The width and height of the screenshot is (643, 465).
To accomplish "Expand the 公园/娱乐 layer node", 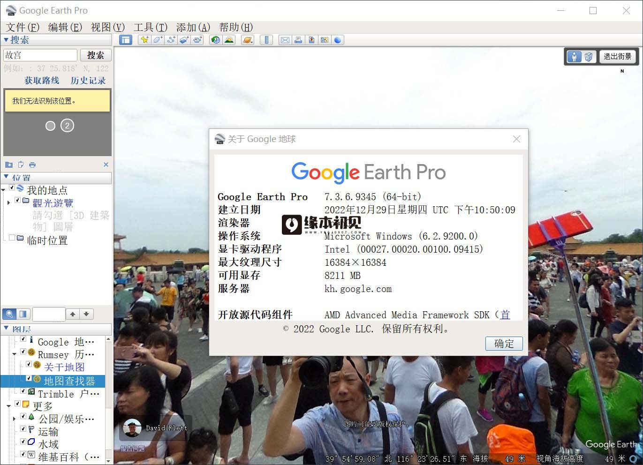I will (x=15, y=419).
